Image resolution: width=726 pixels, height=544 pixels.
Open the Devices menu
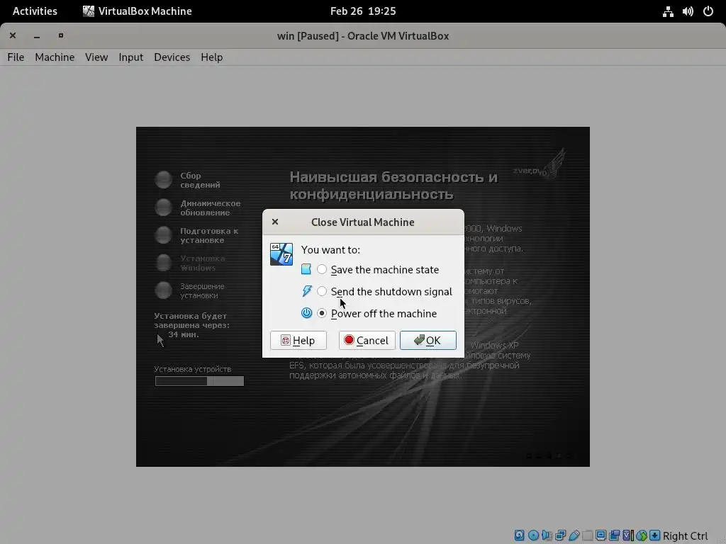click(172, 57)
